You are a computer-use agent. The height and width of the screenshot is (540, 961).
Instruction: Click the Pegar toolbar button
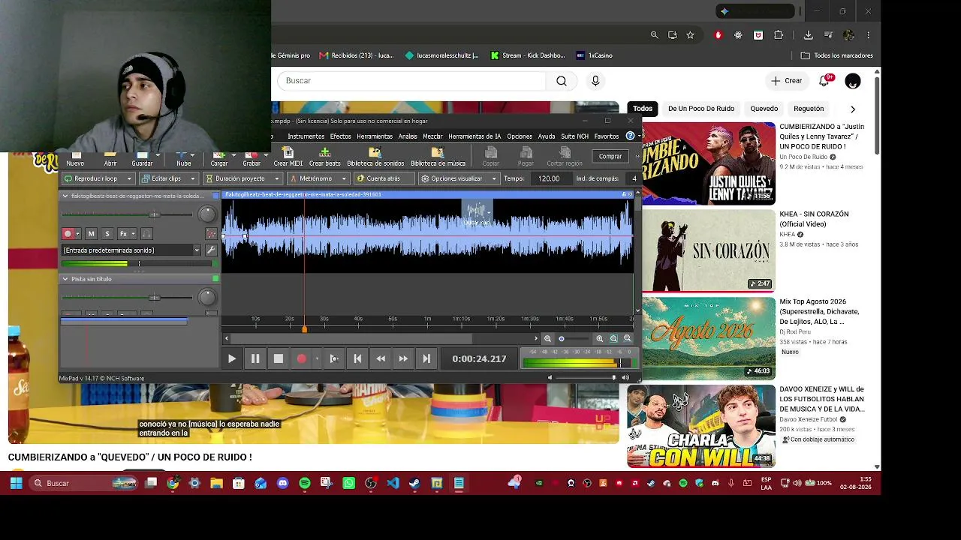click(x=526, y=157)
